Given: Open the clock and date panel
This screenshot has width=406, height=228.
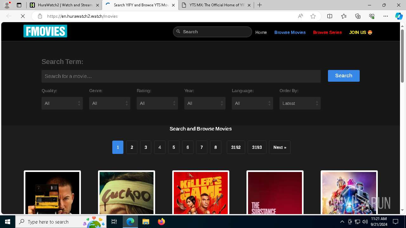Looking at the screenshot, I should [379, 222].
